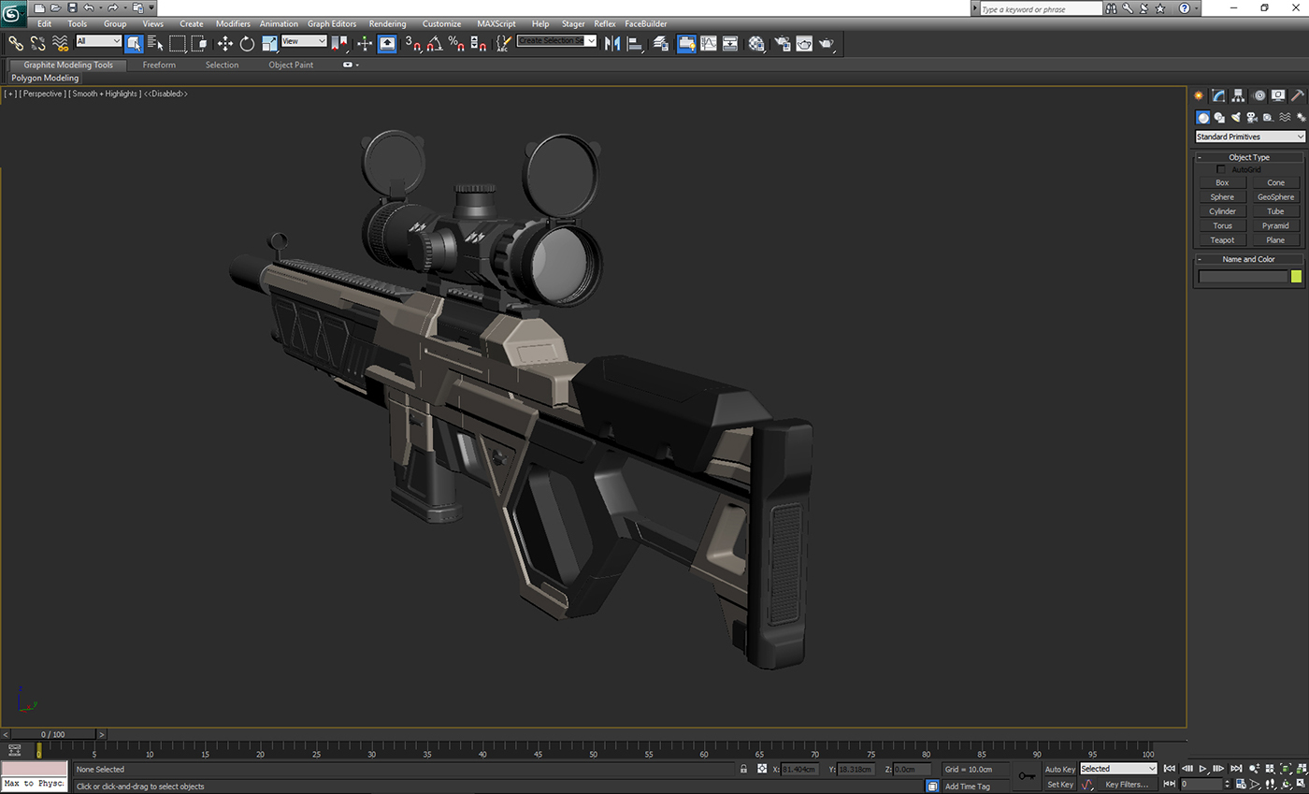Open the Rendering menu
The height and width of the screenshot is (794, 1309).
tap(388, 23)
